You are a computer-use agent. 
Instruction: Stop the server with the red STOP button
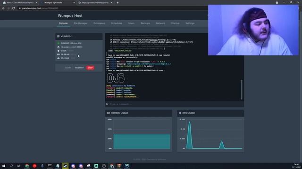pyautogui.click(x=90, y=68)
